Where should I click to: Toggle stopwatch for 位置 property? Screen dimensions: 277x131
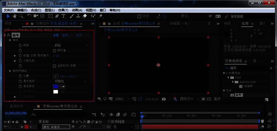pyautogui.click(x=20, y=76)
